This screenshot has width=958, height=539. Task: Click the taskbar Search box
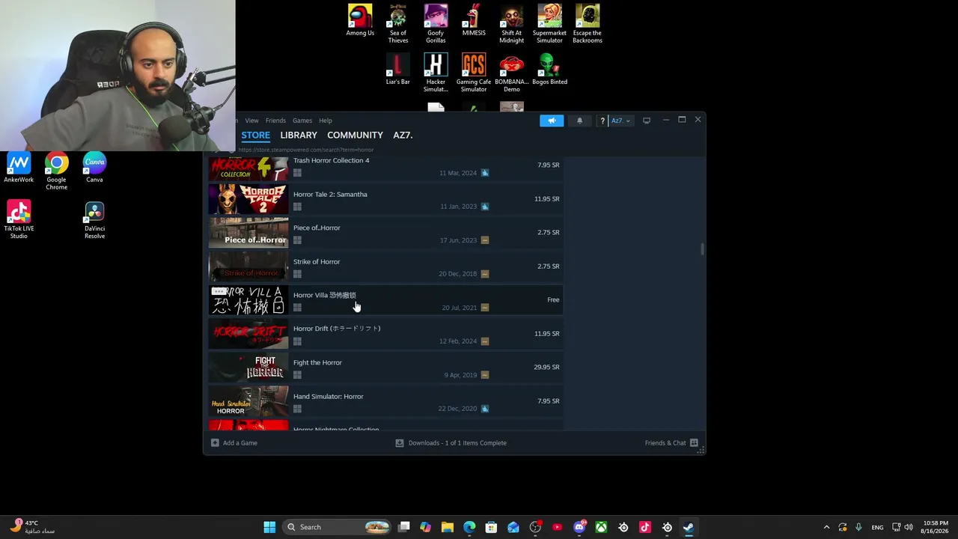(x=338, y=527)
